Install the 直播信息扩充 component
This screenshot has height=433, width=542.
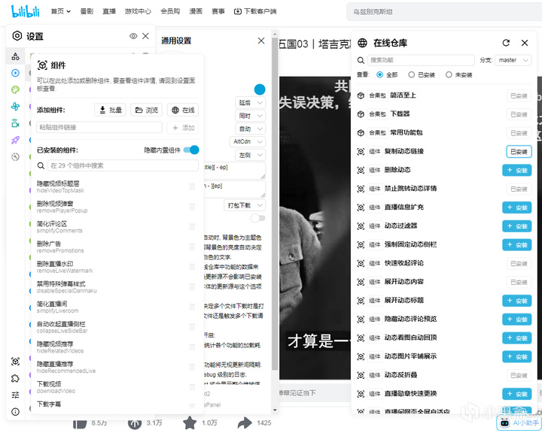coord(516,207)
